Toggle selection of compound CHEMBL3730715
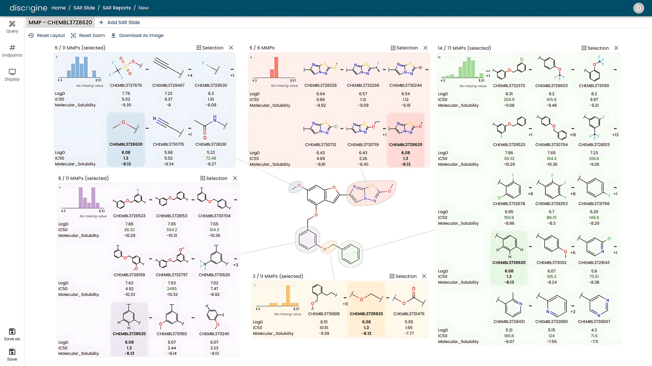Image resolution: width=652 pixels, height=366 pixels. coord(168,126)
